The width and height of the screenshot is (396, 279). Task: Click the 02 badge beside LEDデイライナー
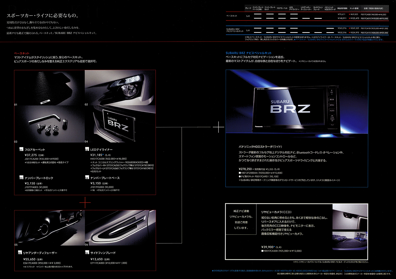pos(87,150)
